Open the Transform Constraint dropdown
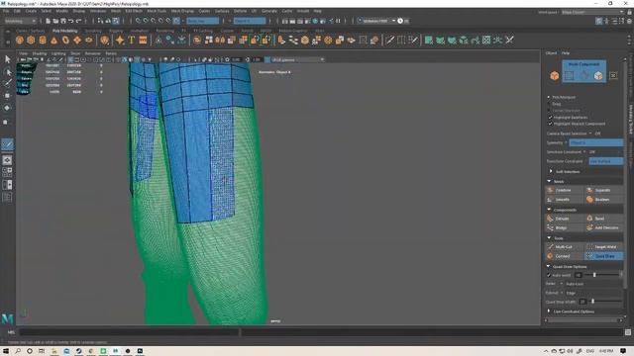Viewport: 634px width, 356px height. tap(605, 161)
